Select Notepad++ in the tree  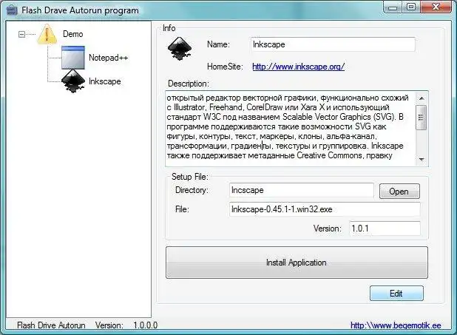point(108,58)
